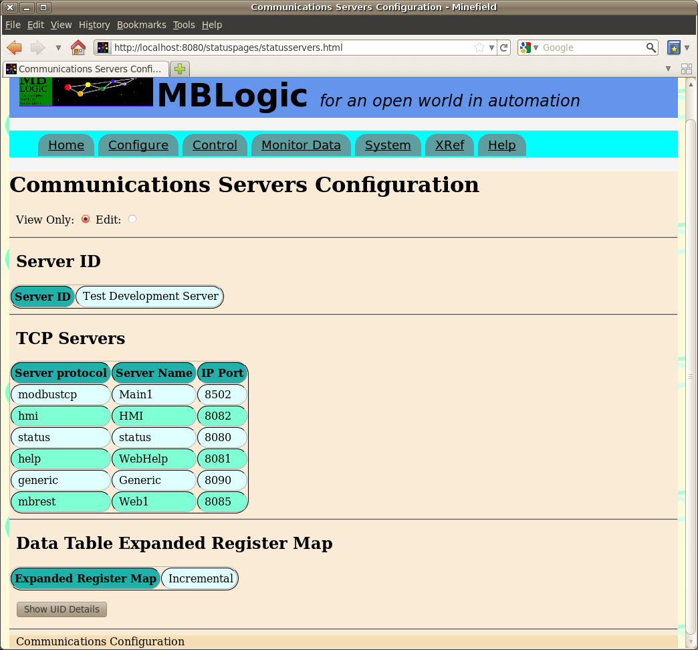
Task: Open the Control navigation tab
Action: click(x=215, y=145)
